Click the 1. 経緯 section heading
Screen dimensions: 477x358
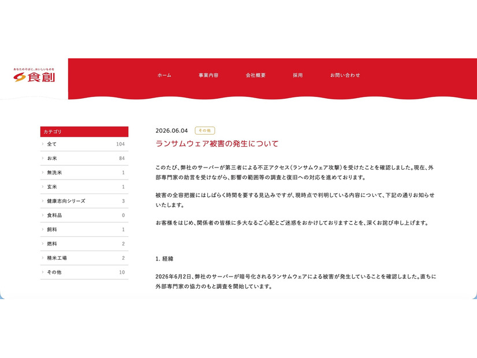(x=164, y=259)
